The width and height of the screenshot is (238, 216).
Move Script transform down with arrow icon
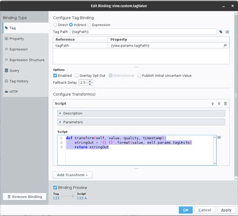pyautogui.click(x=219, y=104)
